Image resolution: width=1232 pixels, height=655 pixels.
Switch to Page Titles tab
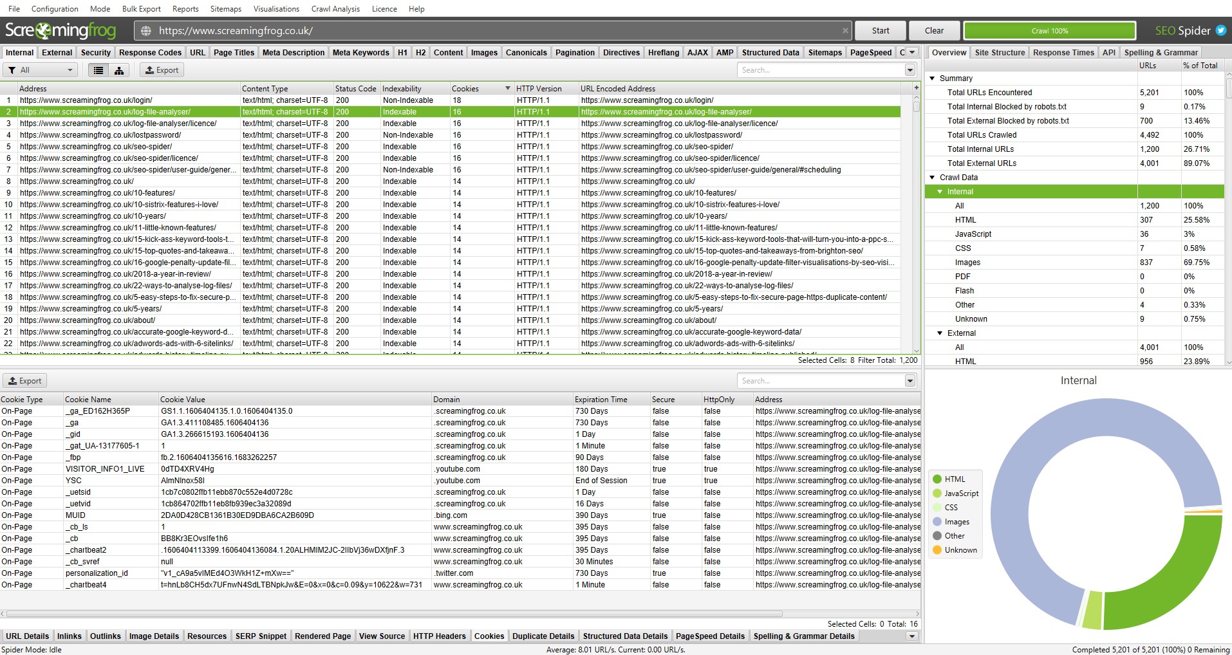point(234,53)
